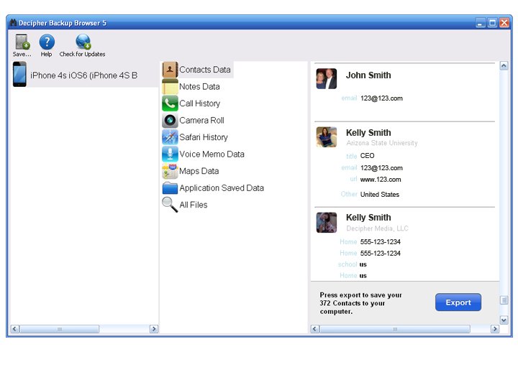Click the John Smith contact name

click(368, 75)
